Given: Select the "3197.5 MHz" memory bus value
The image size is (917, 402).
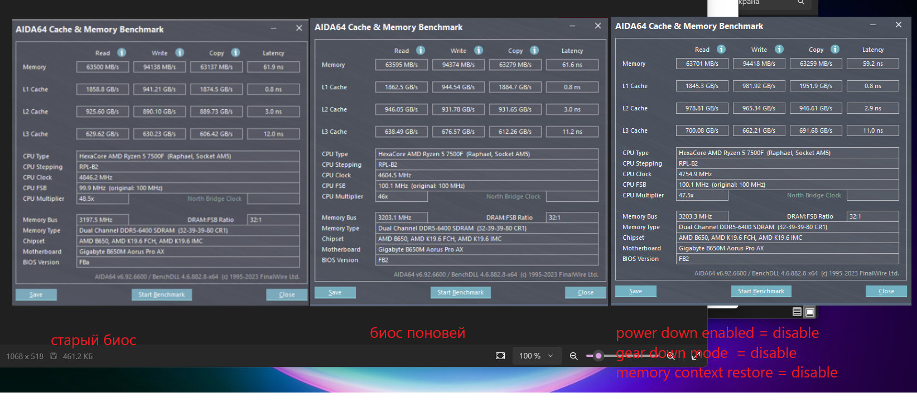Looking at the screenshot, I should click(x=103, y=220).
